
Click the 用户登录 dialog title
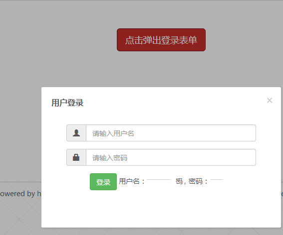tap(67, 103)
